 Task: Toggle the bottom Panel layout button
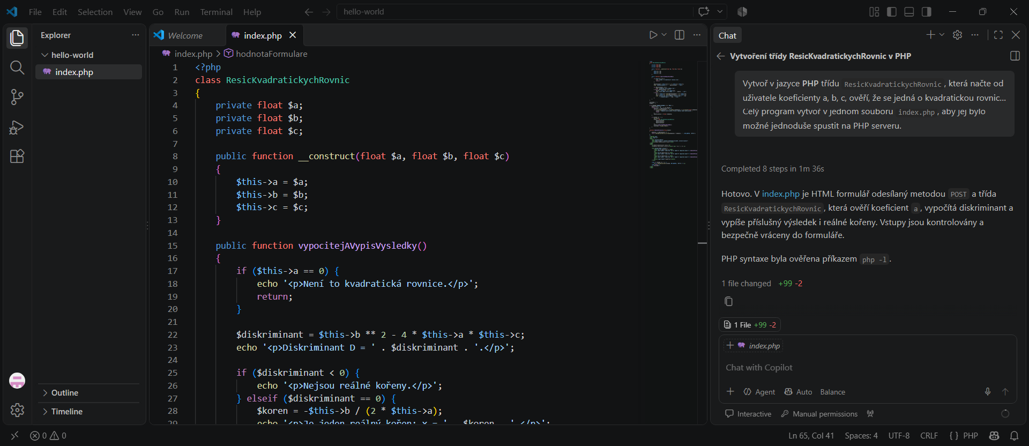pyautogui.click(x=909, y=12)
